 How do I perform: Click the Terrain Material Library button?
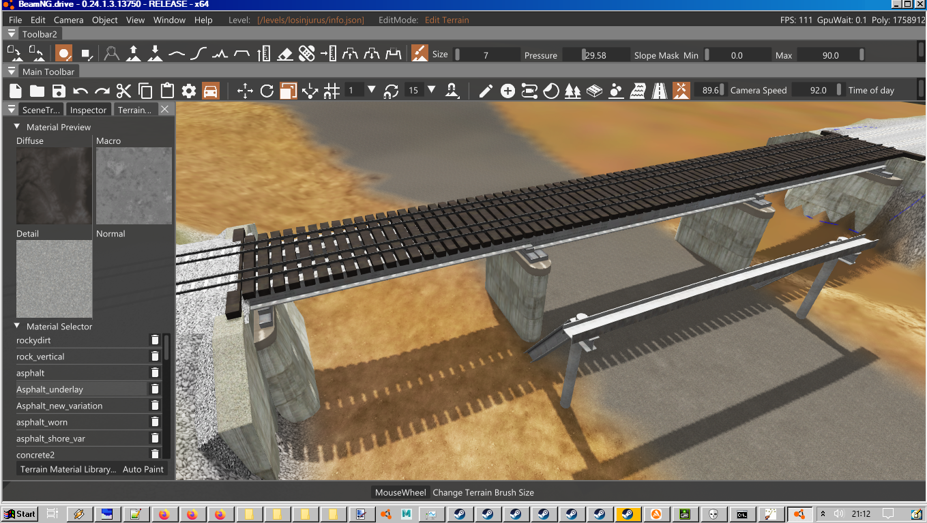point(68,469)
